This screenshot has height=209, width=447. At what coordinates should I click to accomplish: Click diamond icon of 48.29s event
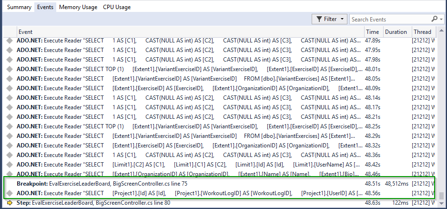pos(10,136)
